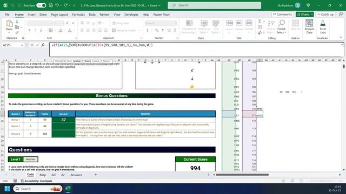Open Format as Table
The height and width of the screenshot is (194, 346).
[x=204, y=27]
